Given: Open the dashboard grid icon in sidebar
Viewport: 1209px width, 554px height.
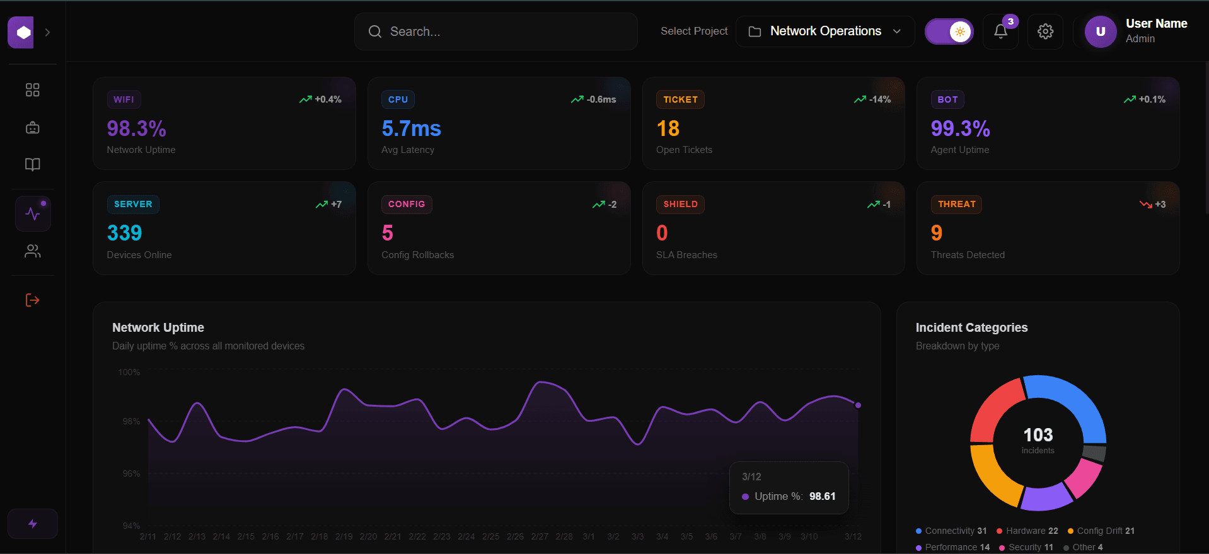Looking at the screenshot, I should tap(33, 90).
